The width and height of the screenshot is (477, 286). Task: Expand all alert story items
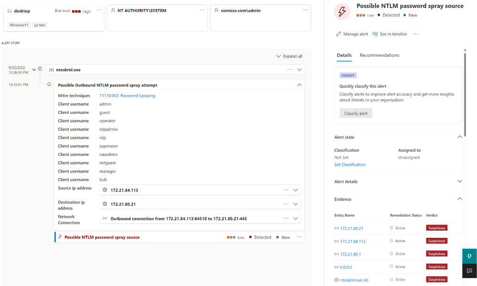pos(289,56)
